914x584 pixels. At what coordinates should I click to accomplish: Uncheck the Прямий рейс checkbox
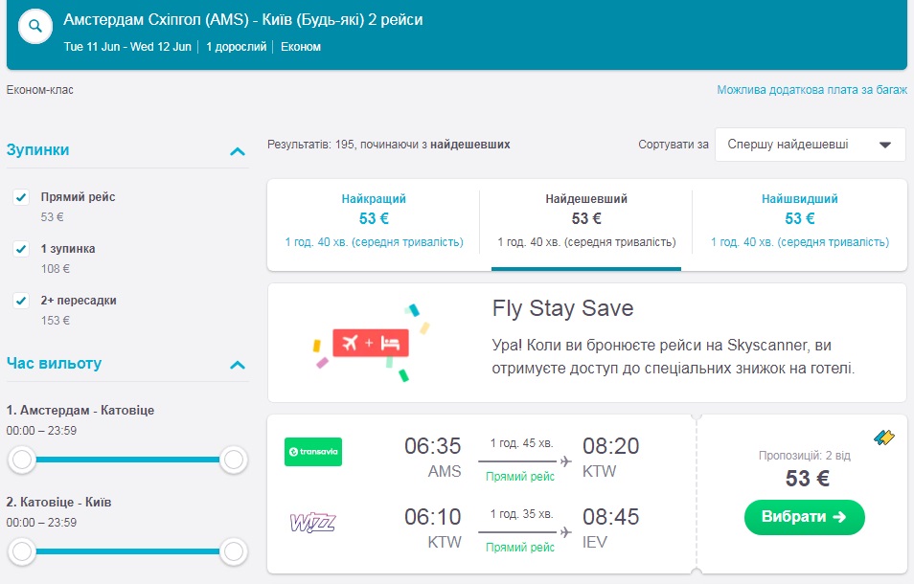[21, 197]
